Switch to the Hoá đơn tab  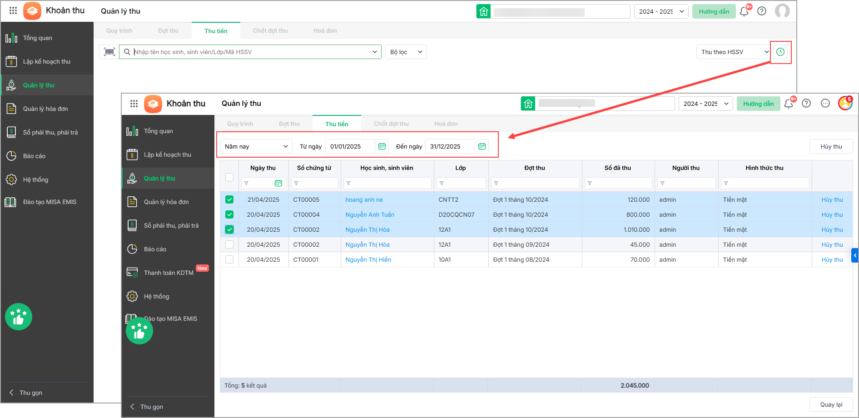446,124
